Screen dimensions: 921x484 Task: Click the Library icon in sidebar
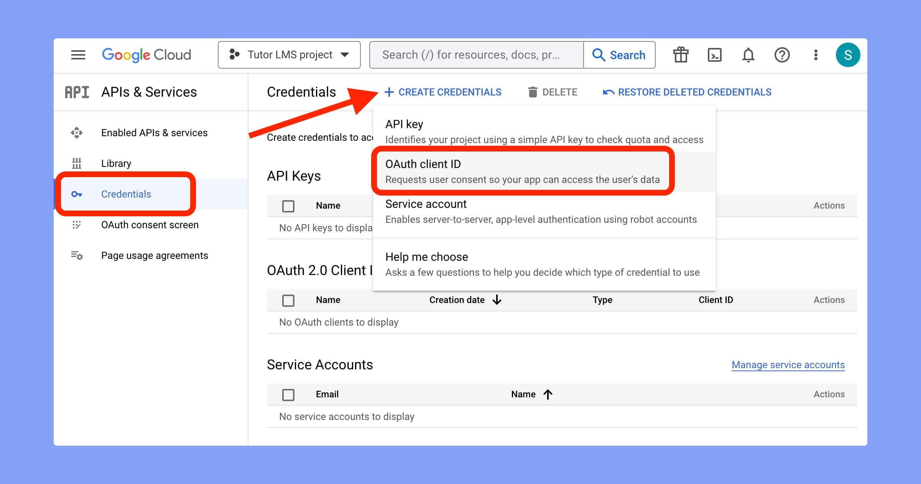tap(77, 163)
